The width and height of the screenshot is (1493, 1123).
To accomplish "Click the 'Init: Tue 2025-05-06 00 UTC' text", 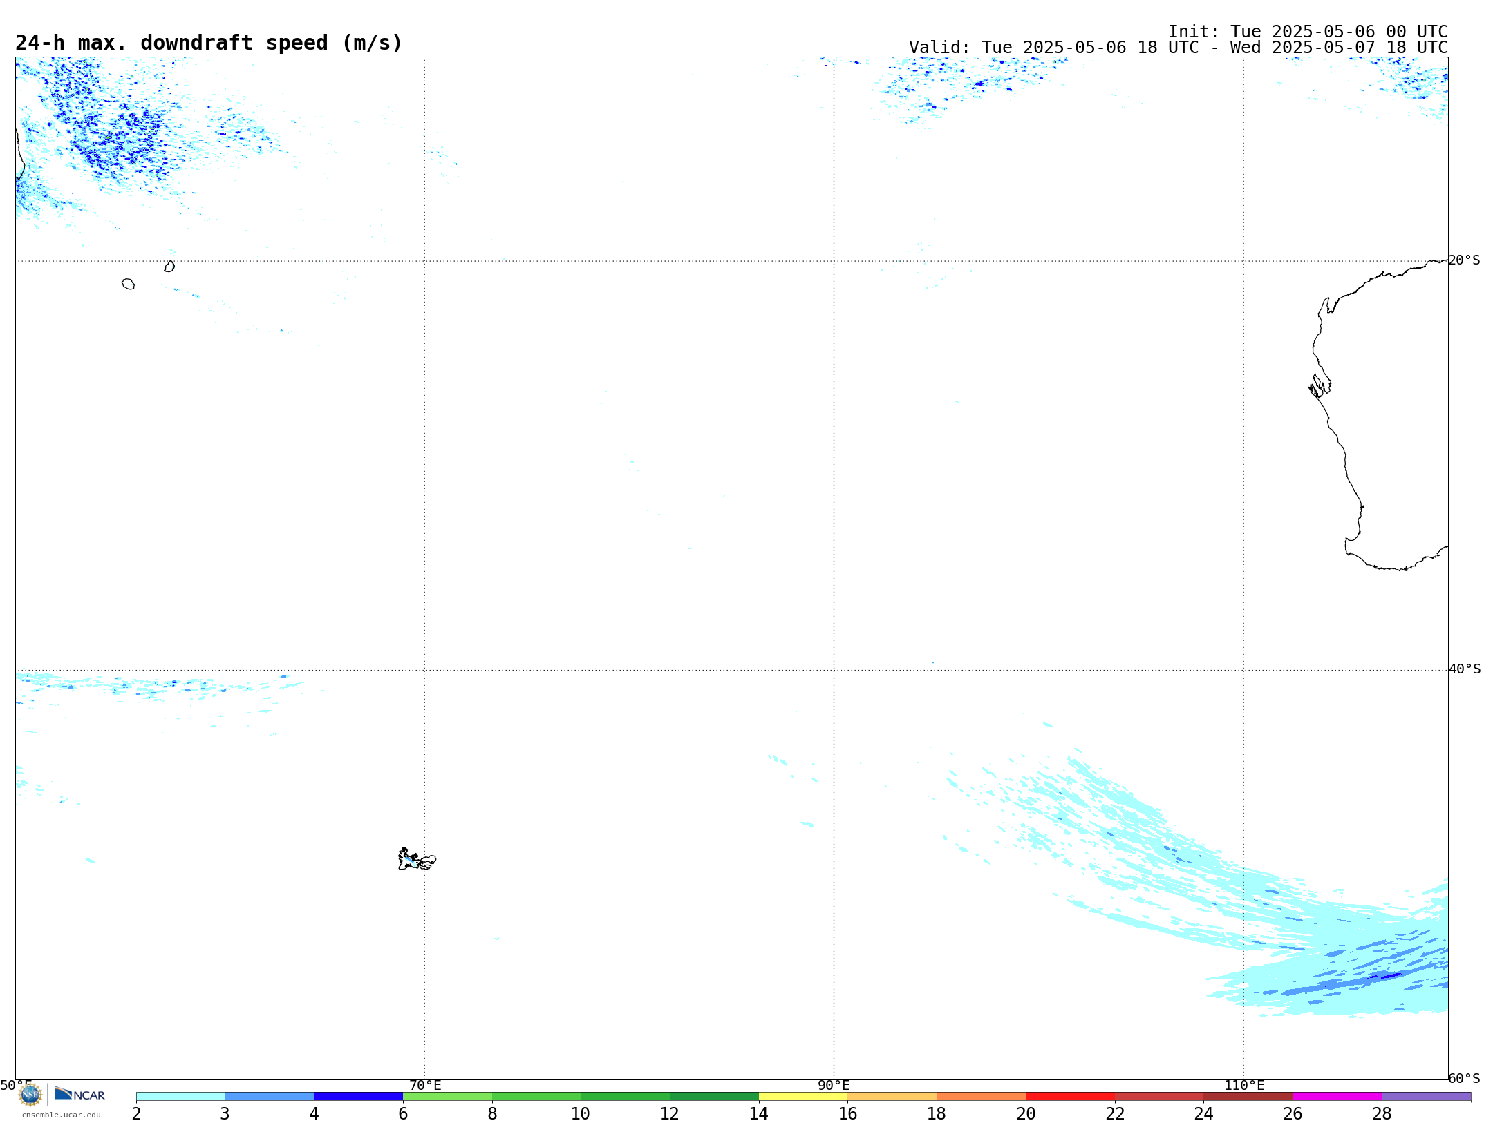I will click(x=1308, y=32).
